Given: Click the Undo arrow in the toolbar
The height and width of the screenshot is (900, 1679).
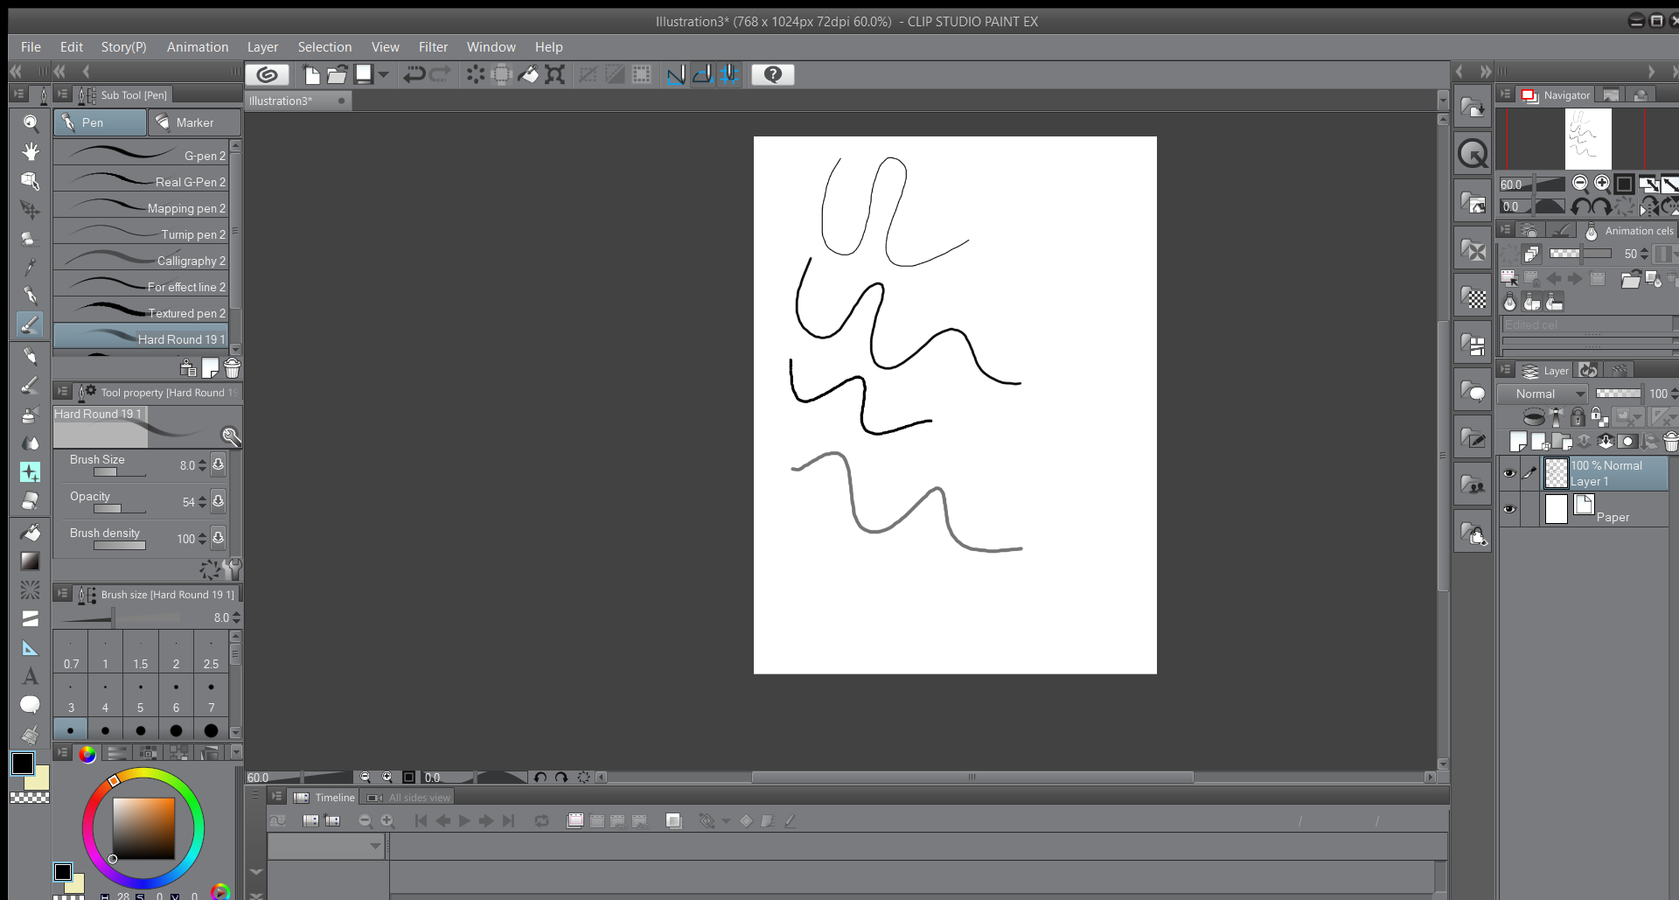Looking at the screenshot, I should tap(413, 75).
